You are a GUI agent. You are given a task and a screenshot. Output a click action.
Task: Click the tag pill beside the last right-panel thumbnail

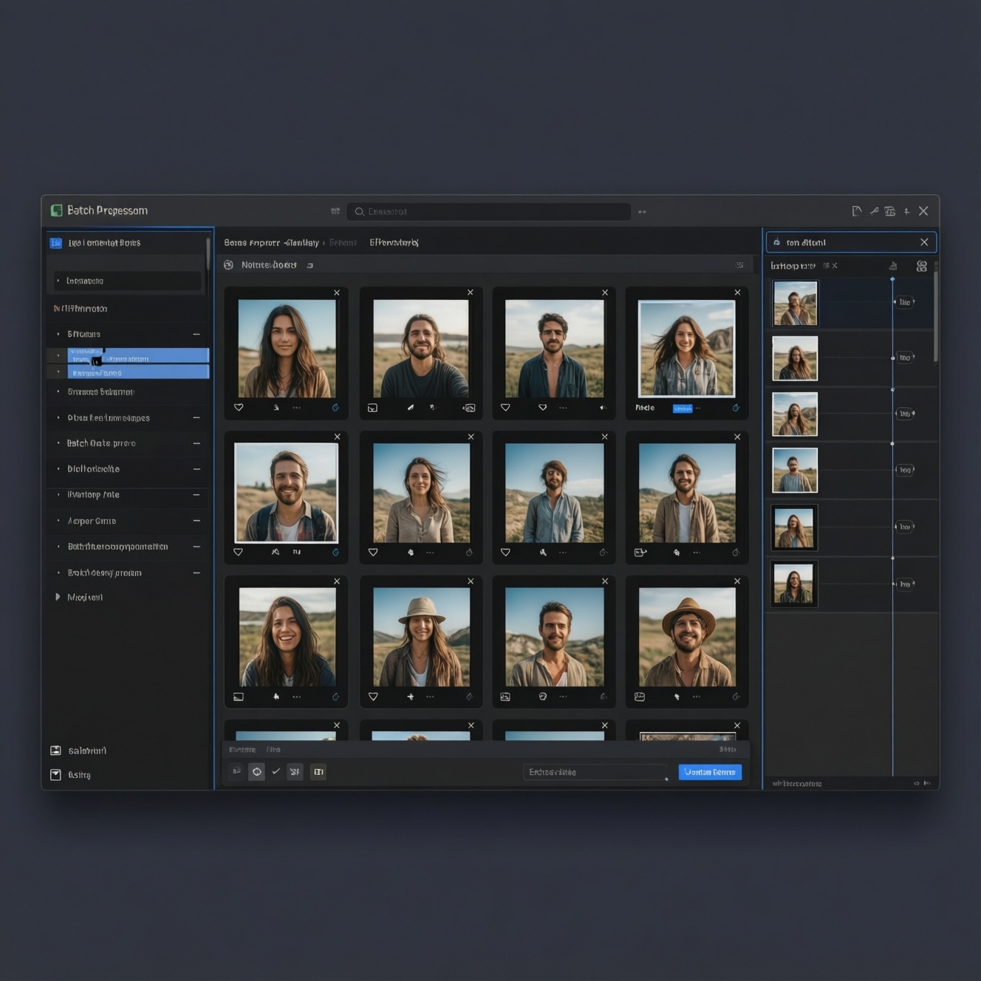tap(905, 584)
